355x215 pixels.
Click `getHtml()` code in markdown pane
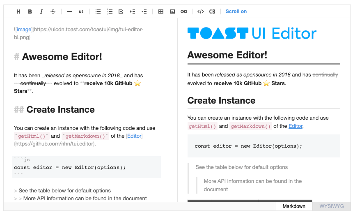click(x=31, y=136)
